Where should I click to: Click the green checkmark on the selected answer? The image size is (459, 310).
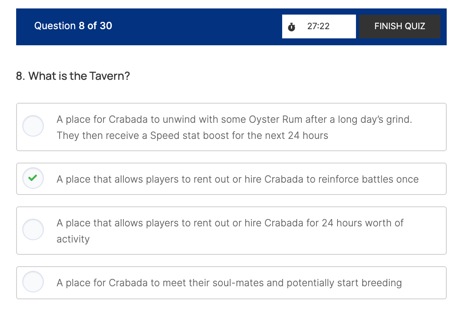[x=33, y=178]
